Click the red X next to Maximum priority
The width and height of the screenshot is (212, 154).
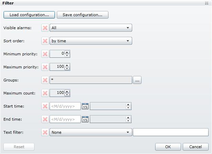click(x=45, y=67)
